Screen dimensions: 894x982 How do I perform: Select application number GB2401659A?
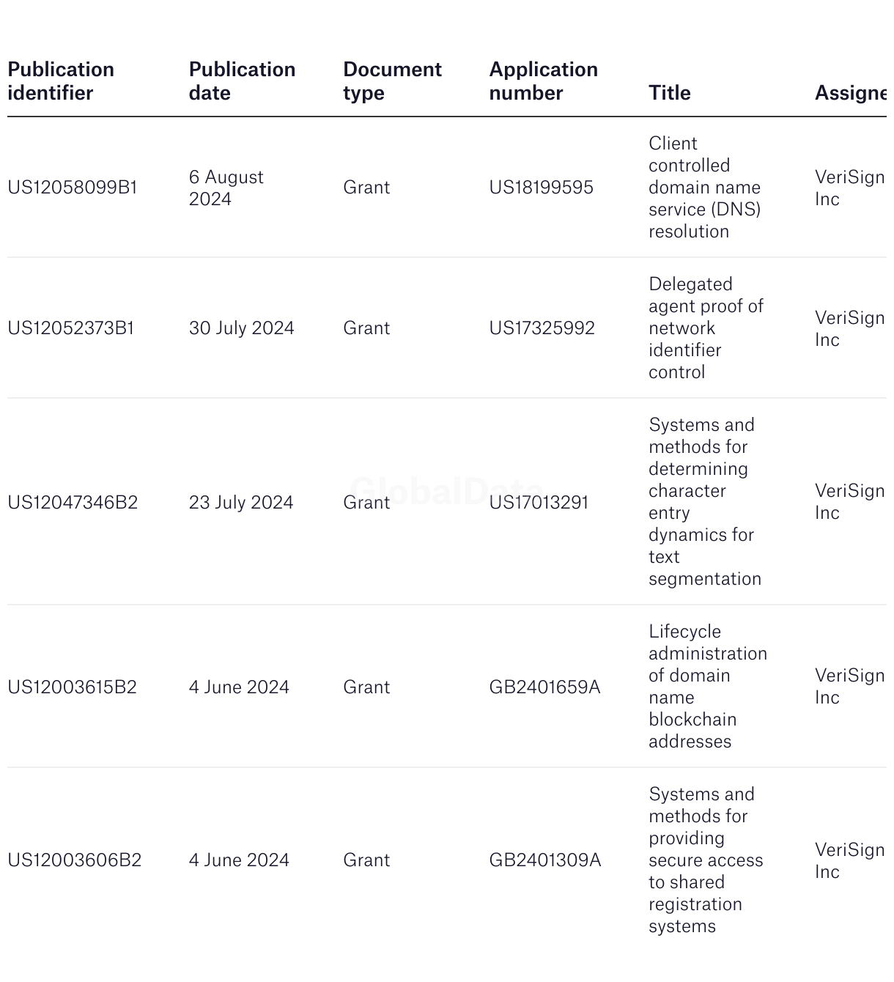(x=545, y=687)
